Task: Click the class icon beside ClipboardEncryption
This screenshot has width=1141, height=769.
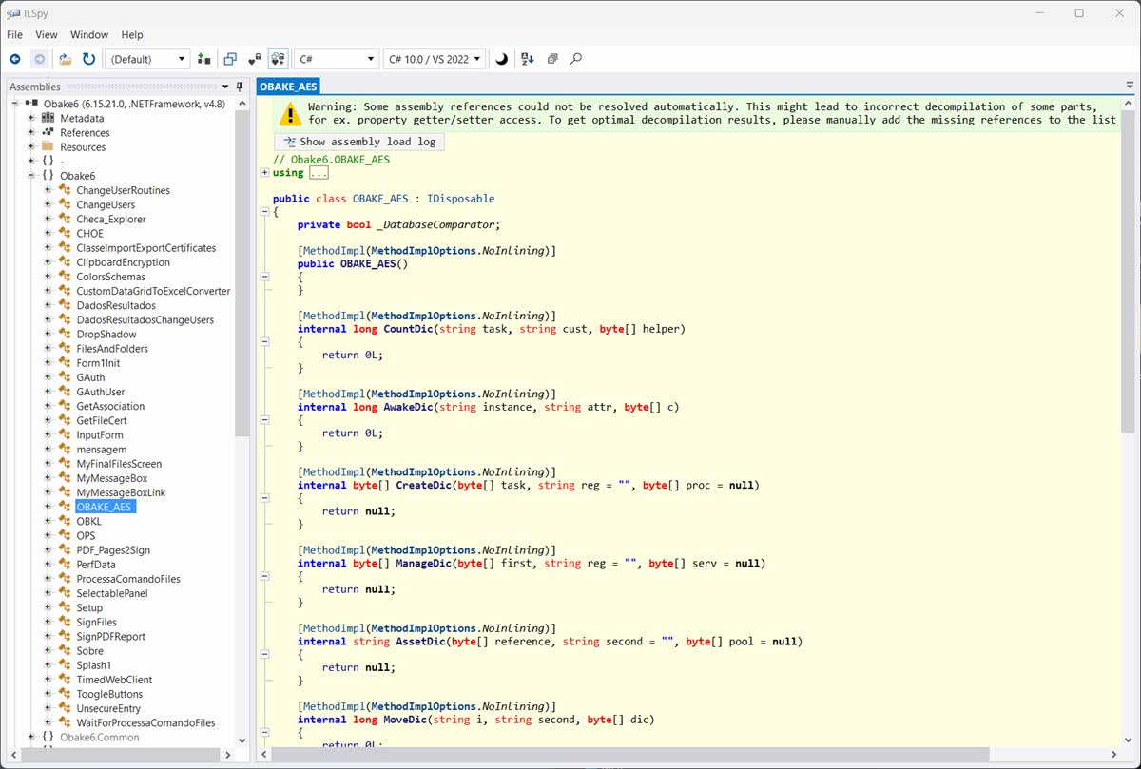Action: coord(65,262)
